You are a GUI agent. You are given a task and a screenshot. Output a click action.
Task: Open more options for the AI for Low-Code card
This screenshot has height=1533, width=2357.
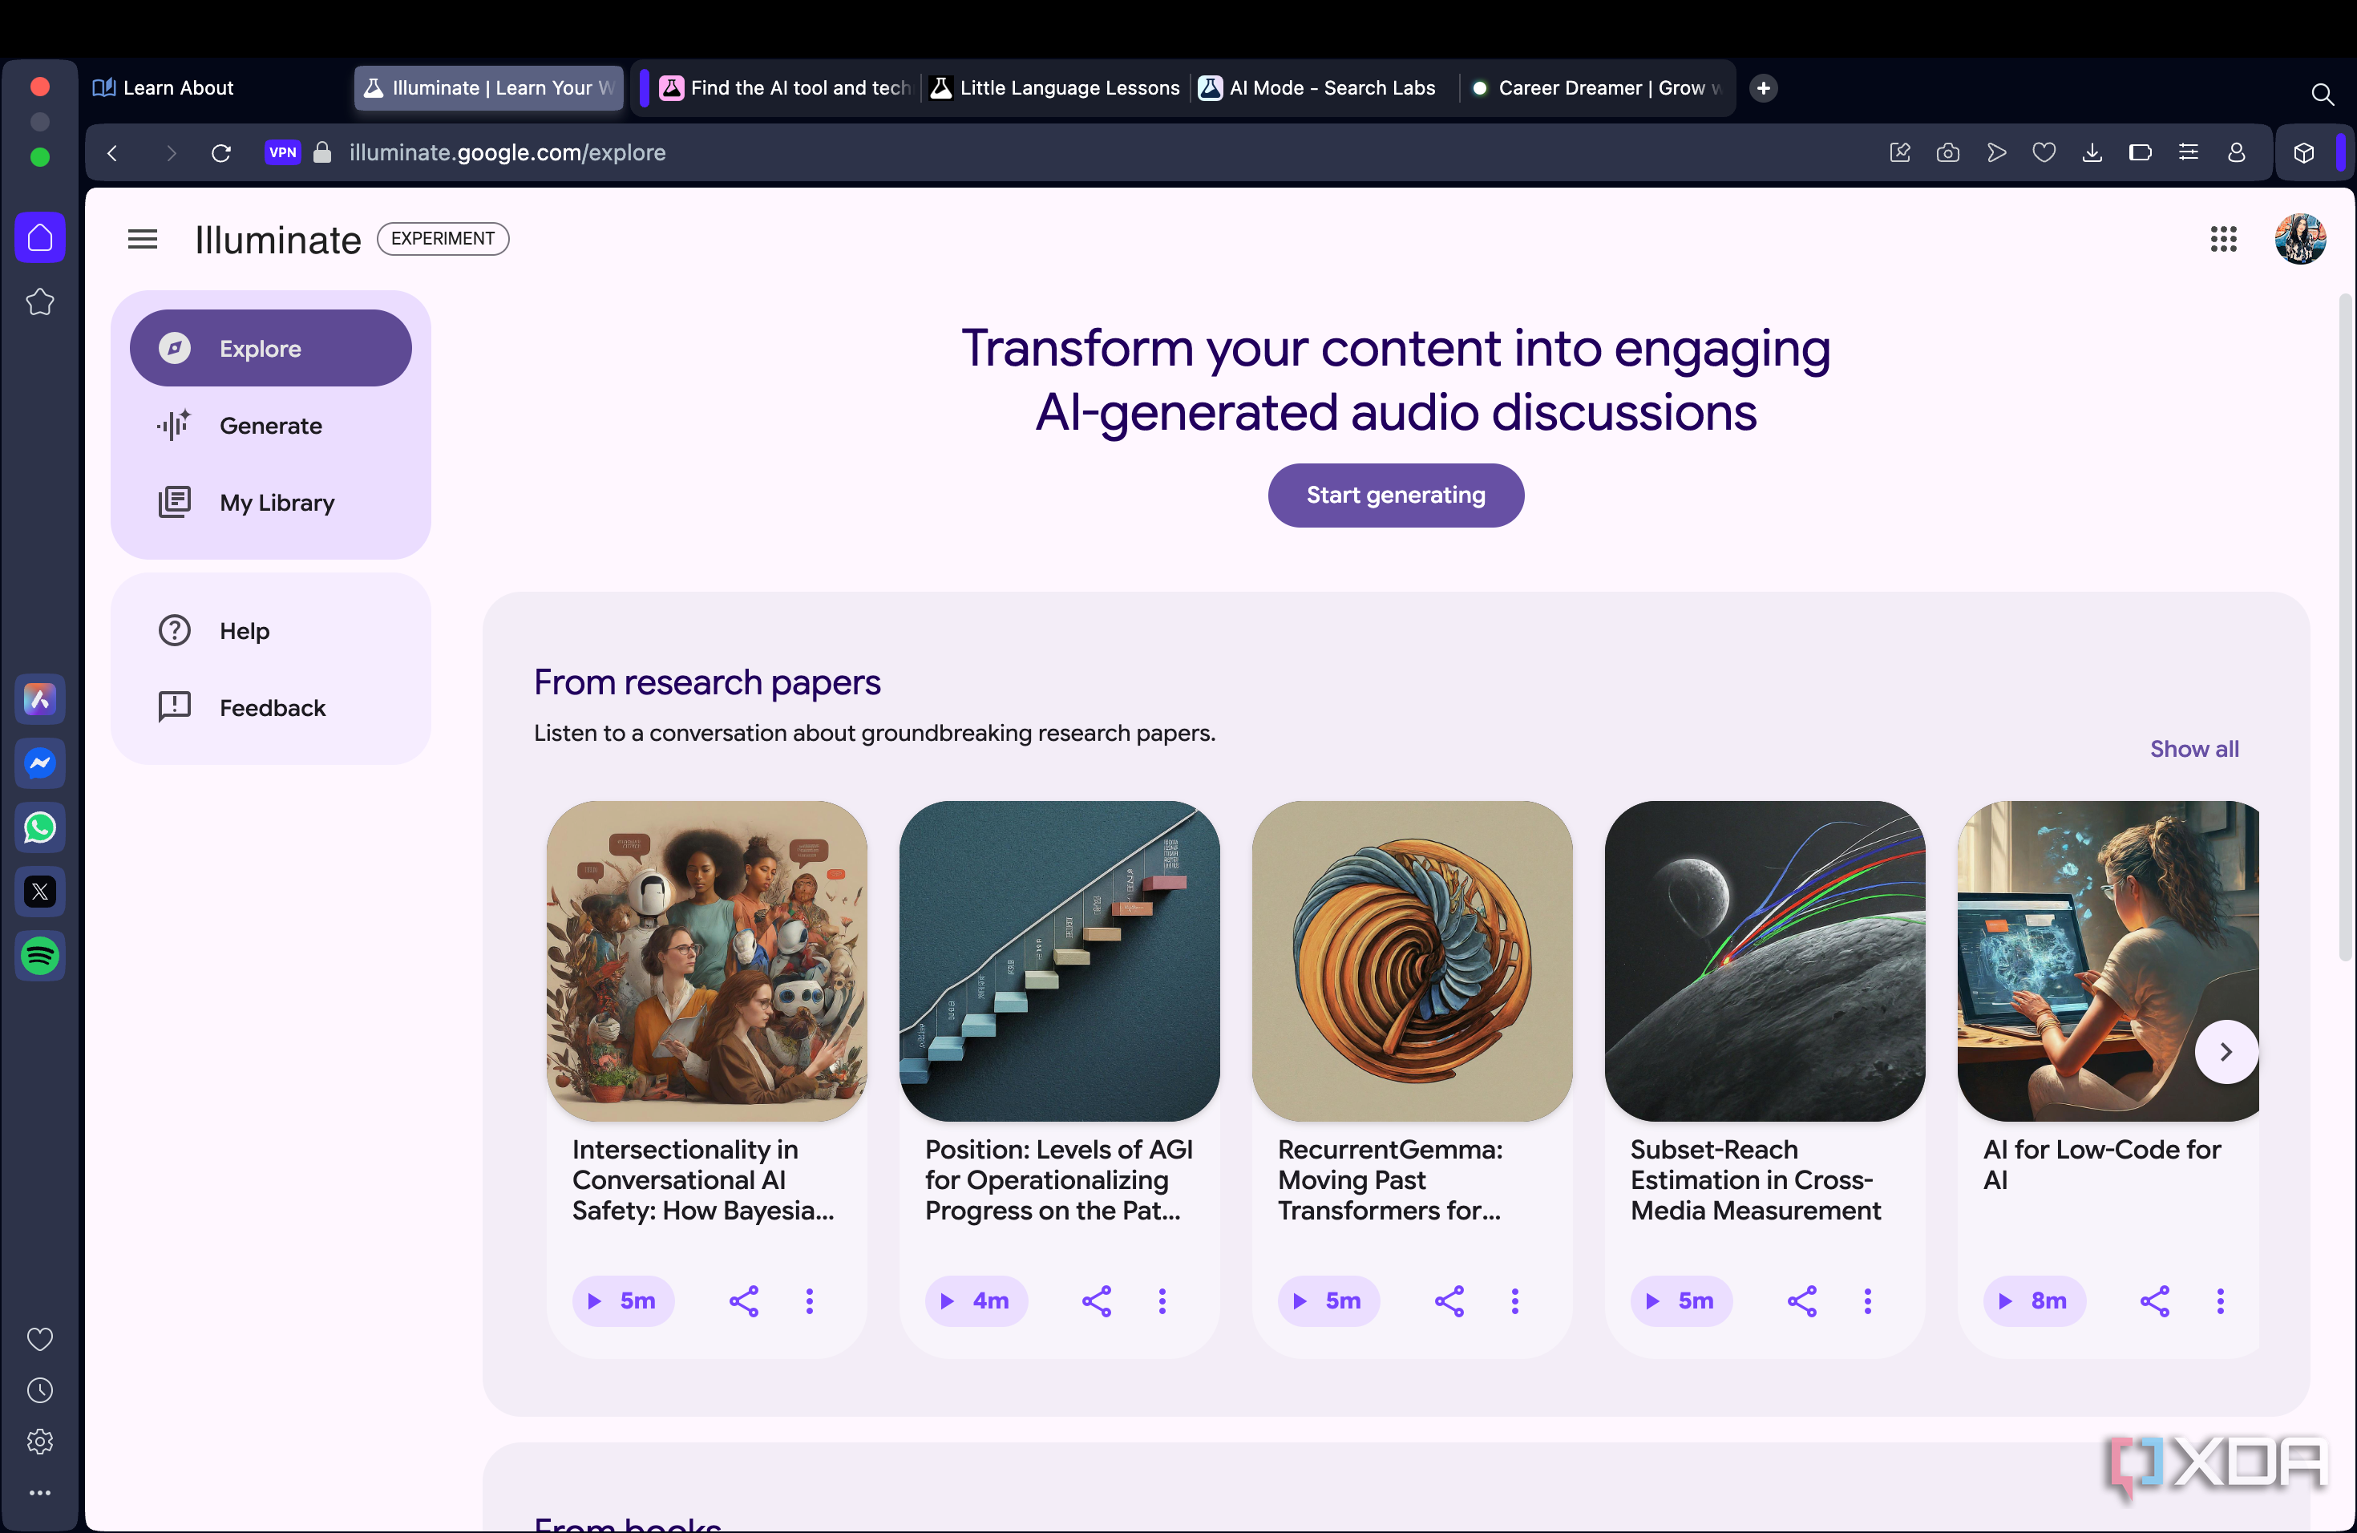coord(2219,1300)
